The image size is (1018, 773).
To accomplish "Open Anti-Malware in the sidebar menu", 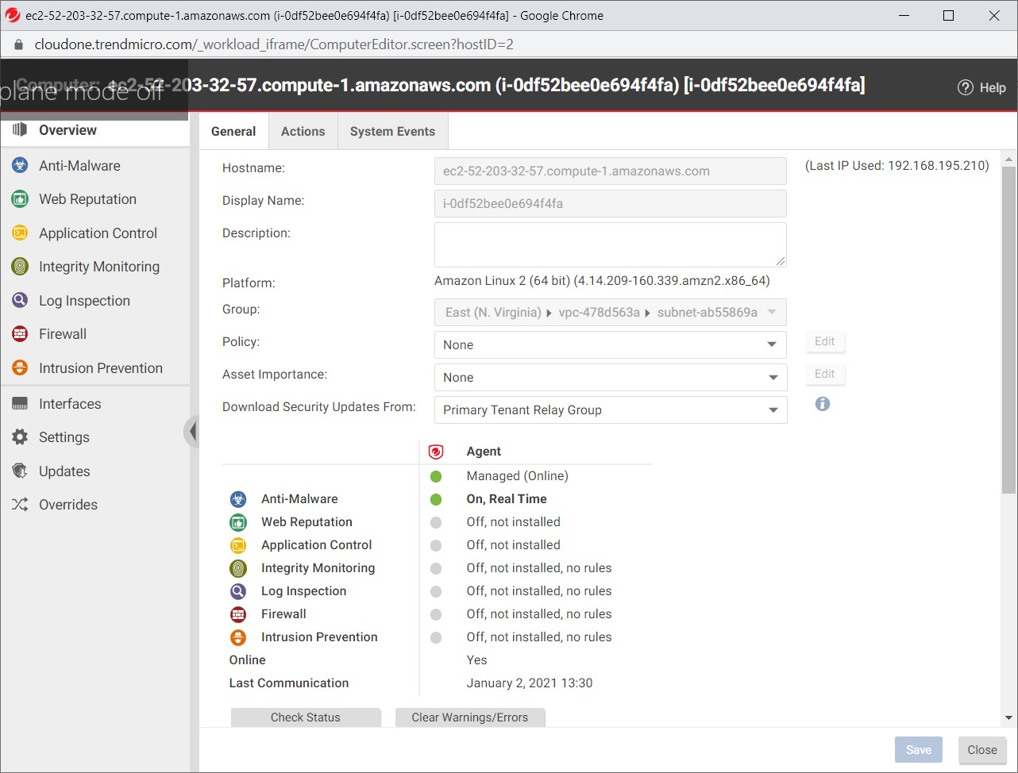I will pyautogui.click(x=94, y=166).
